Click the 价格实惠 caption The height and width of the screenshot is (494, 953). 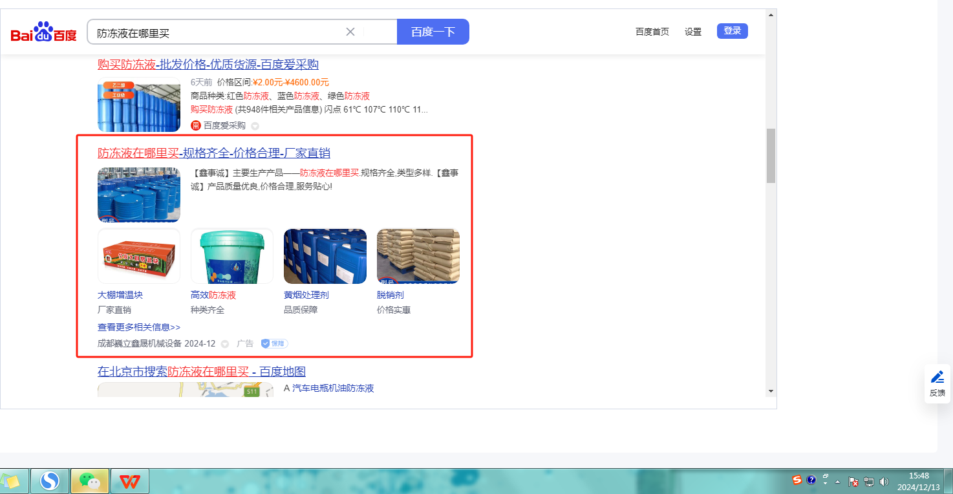tap(394, 310)
